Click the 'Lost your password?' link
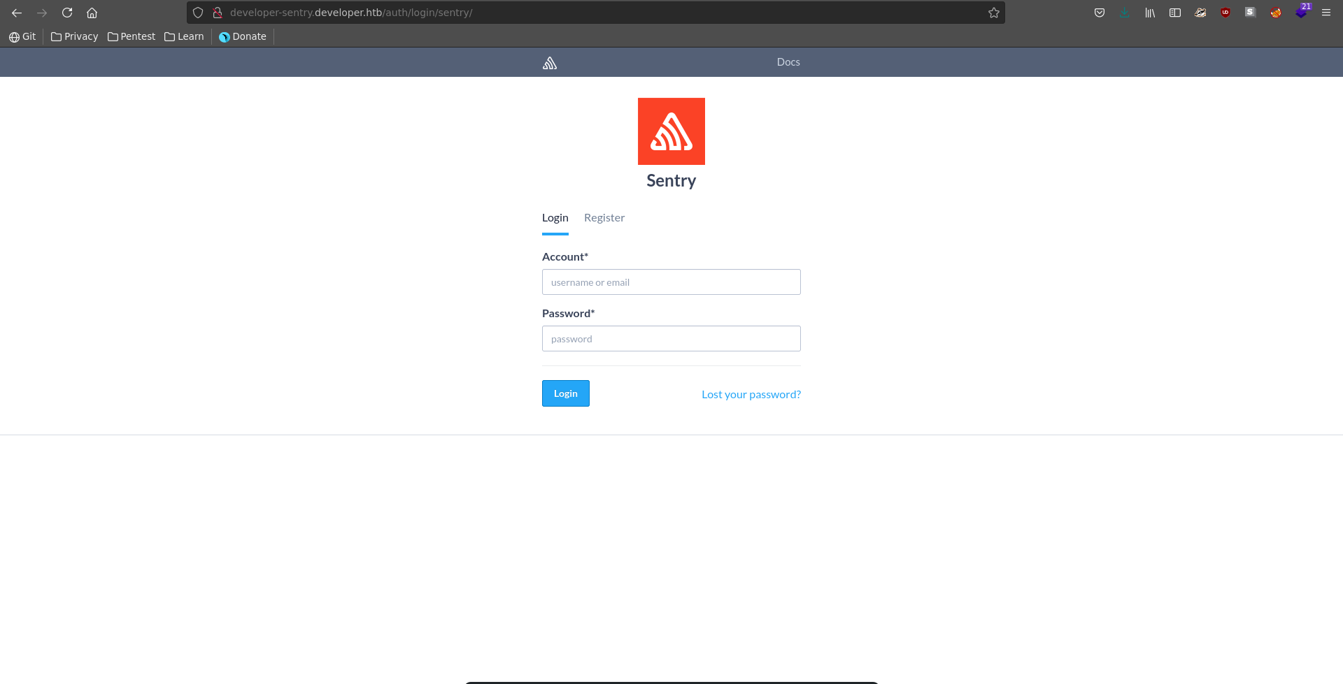Image resolution: width=1343 pixels, height=684 pixels. (751, 395)
